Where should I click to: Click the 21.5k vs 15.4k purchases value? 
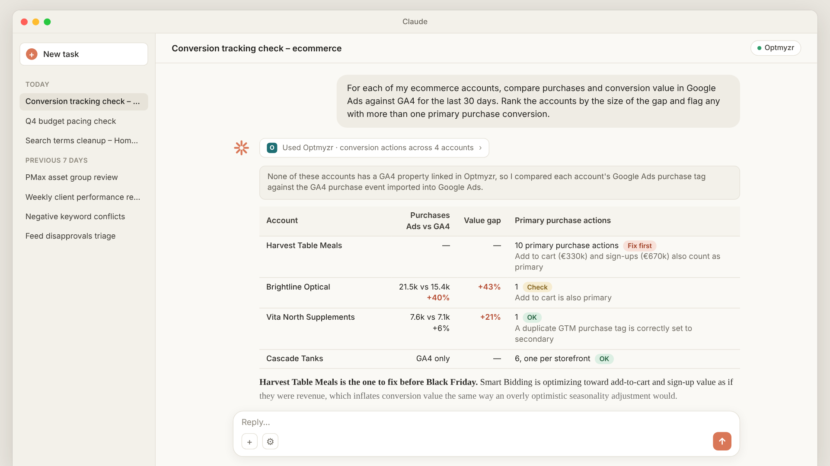(424, 287)
